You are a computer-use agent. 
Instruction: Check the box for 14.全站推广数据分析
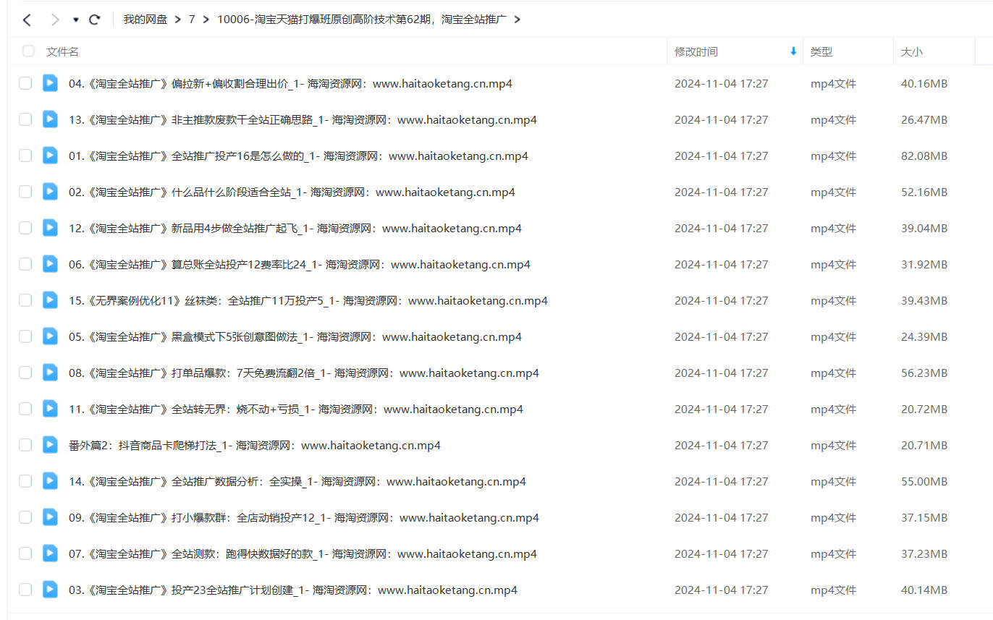pyautogui.click(x=25, y=481)
